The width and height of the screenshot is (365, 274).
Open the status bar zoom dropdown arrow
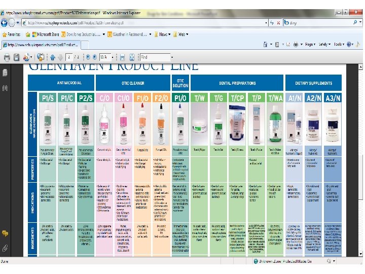pos(334,261)
